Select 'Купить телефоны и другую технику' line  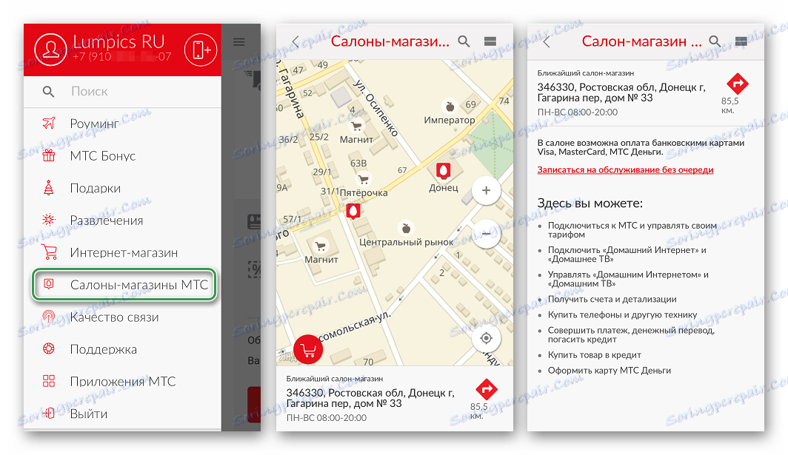pos(622,315)
